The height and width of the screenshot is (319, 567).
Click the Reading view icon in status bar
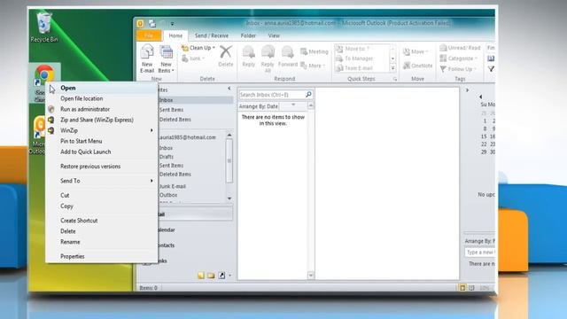point(471,288)
